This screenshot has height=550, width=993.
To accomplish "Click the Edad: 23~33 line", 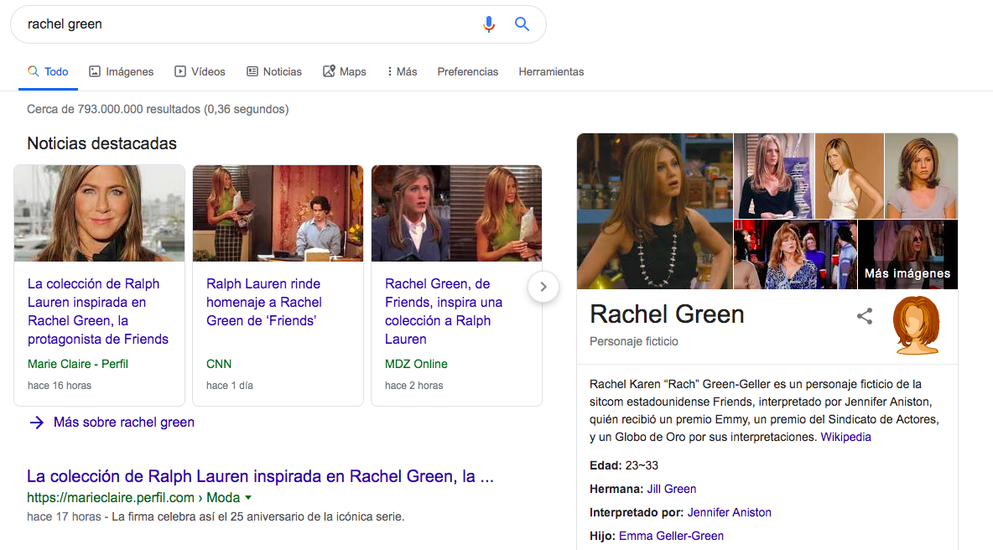I will (x=624, y=465).
